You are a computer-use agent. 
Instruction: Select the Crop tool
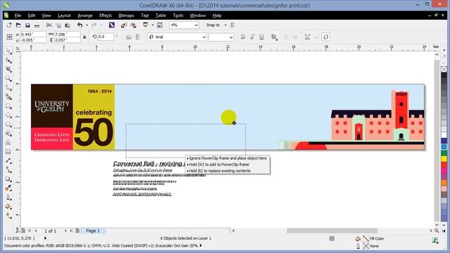8,69
